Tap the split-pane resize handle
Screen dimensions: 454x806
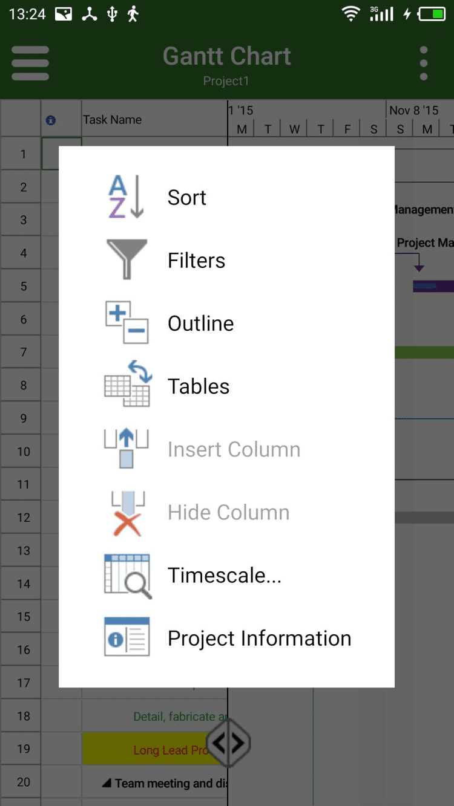pos(228,743)
